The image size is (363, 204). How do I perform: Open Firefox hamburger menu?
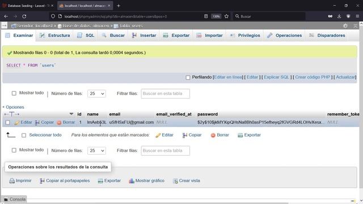click(357, 16)
